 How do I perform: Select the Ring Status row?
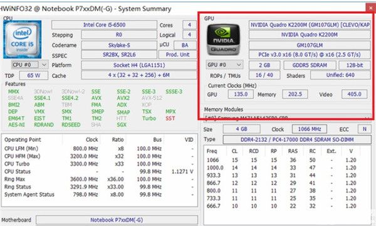coord(99,187)
